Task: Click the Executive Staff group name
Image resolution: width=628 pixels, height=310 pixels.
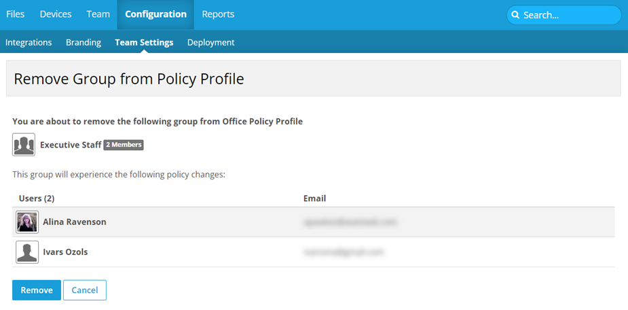Action: 71,145
